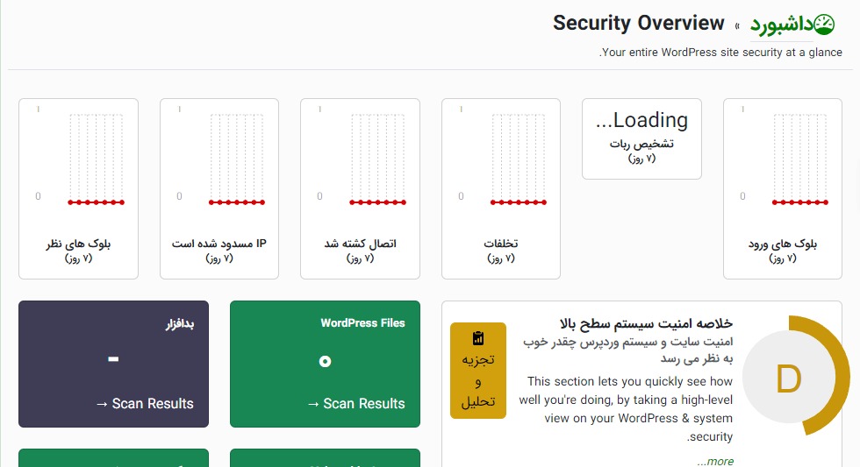860x467 pixels.
Task: Open Scan Results for WordPress Files
Action: (x=355, y=403)
